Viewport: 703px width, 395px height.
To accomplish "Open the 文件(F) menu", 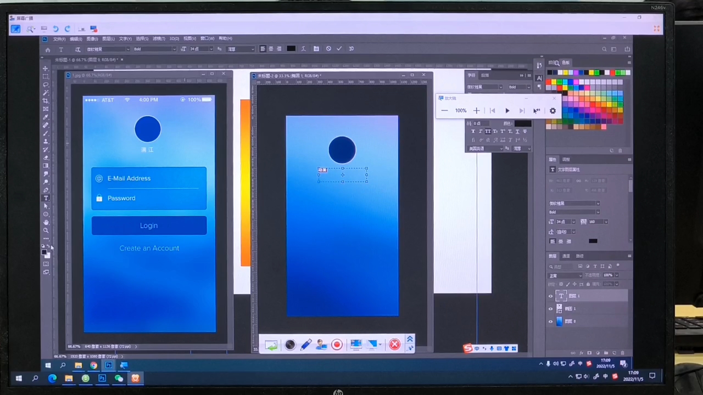I will 59,39.
